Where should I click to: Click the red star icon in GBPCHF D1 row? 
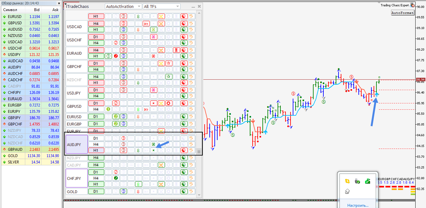[169, 64]
